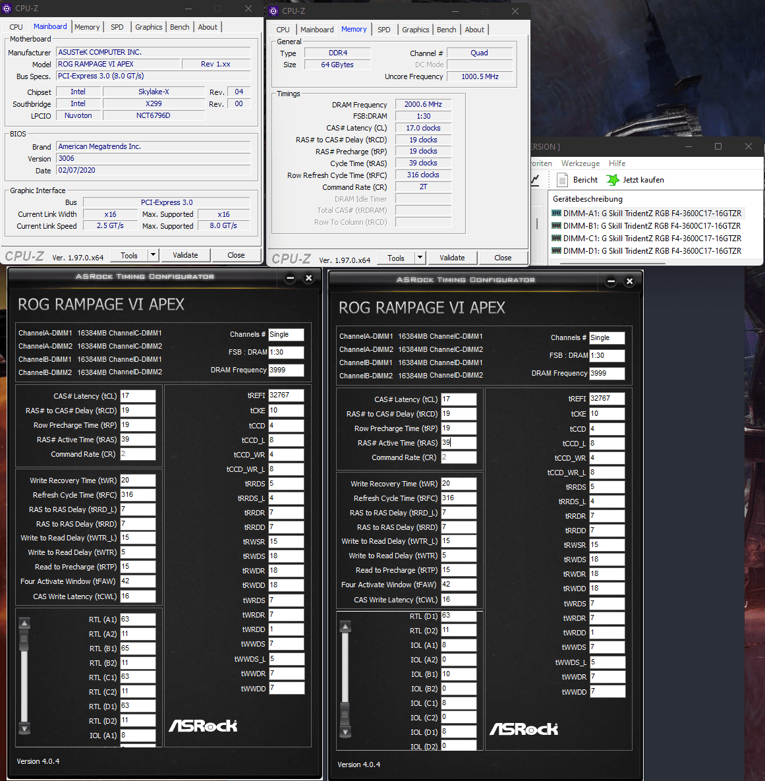The height and width of the screenshot is (781, 765).
Task: Open Bench tab in right CPU-Z window
Action: (x=446, y=30)
